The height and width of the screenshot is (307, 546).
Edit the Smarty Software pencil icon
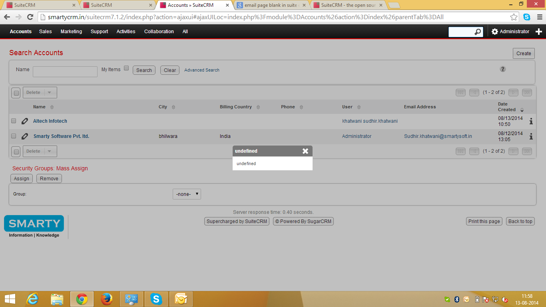coord(25,136)
